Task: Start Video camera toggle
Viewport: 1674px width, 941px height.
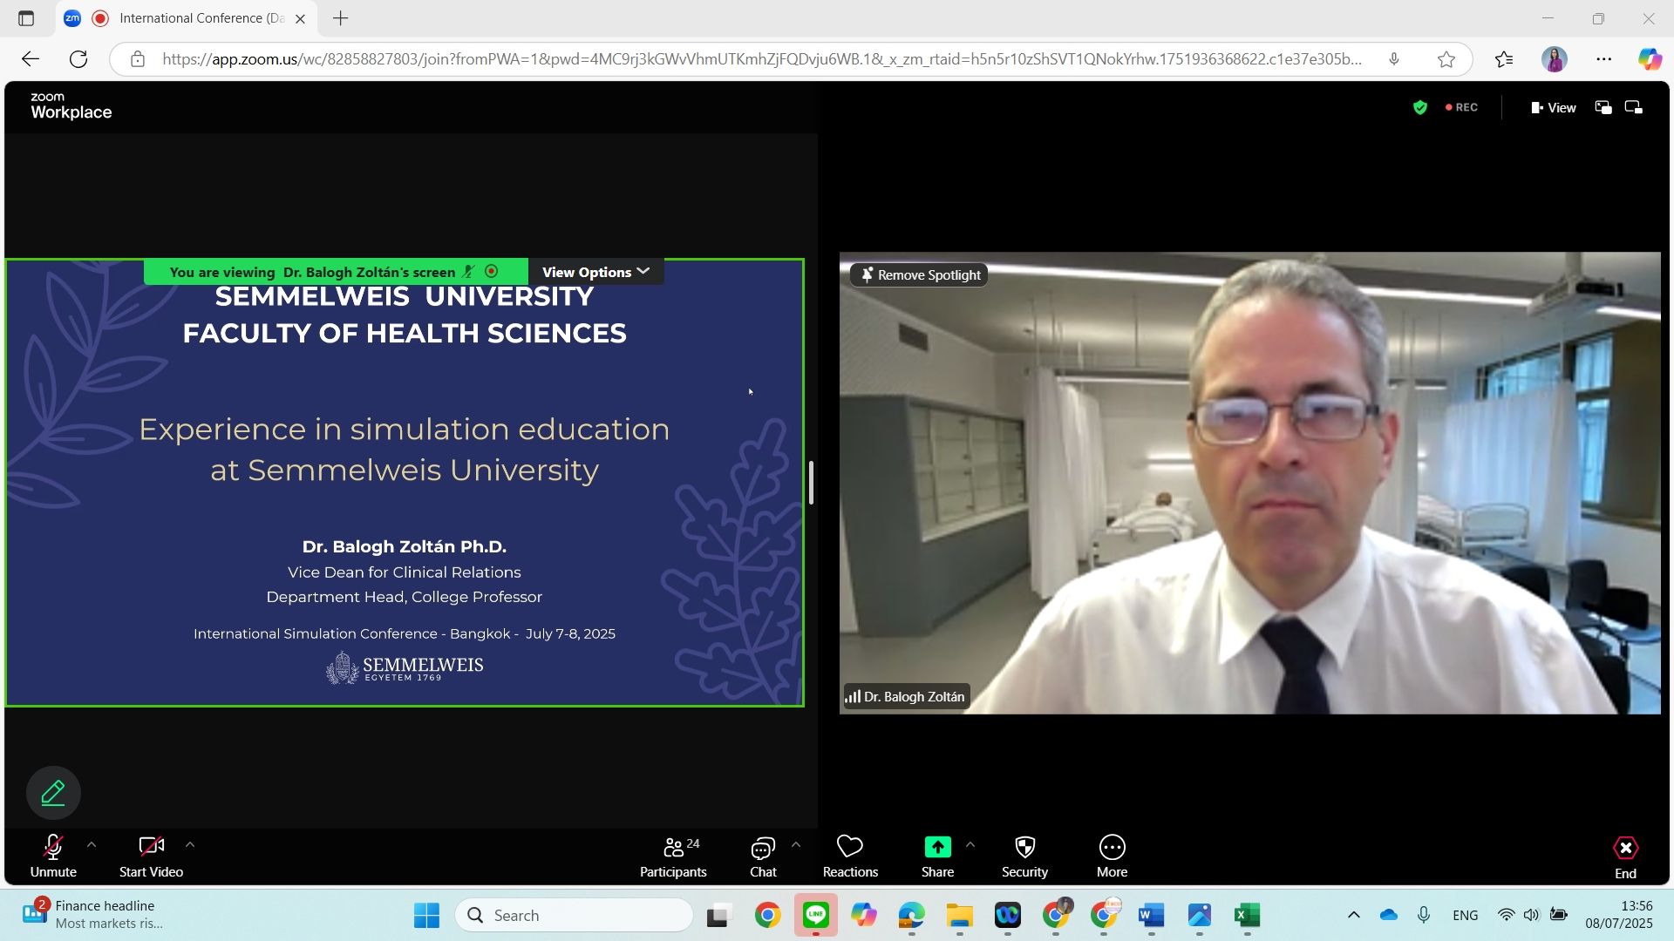Action: point(151,856)
